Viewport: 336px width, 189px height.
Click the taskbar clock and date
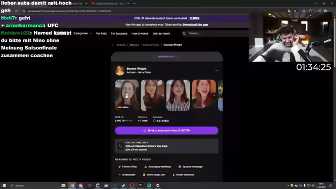click(321, 185)
